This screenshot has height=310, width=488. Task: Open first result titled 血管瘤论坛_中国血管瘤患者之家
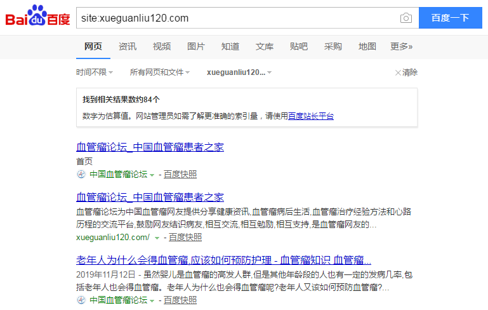tap(150, 147)
